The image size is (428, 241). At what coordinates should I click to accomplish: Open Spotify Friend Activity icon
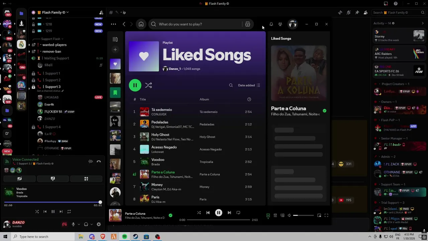point(280,24)
